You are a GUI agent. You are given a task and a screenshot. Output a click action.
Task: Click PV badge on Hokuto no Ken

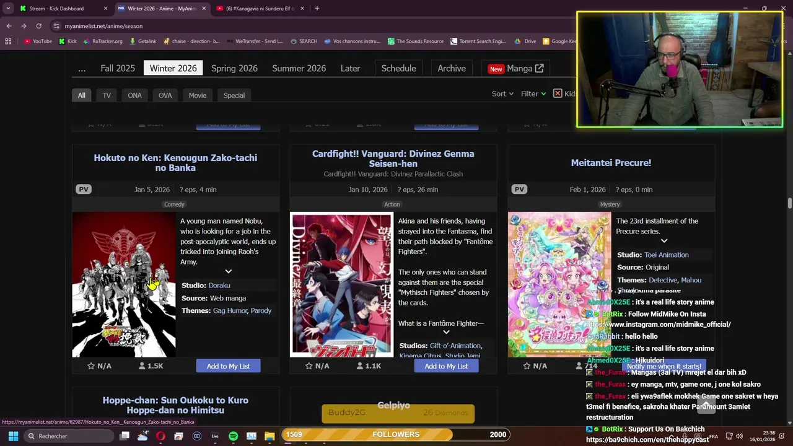click(84, 190)
